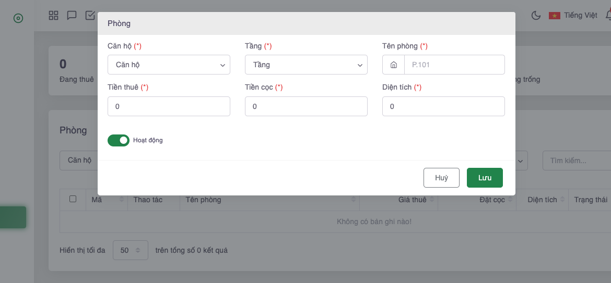The width and height of the screenshot is (611, 283).
Task: Toggle dark mode moon icon
Action: pos(536,15)
